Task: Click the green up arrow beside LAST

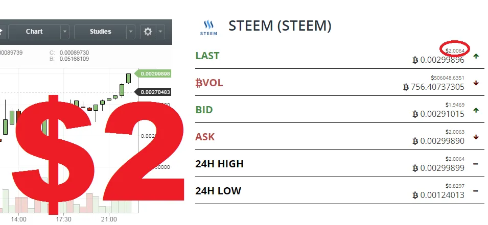Action: pos(476,56)
